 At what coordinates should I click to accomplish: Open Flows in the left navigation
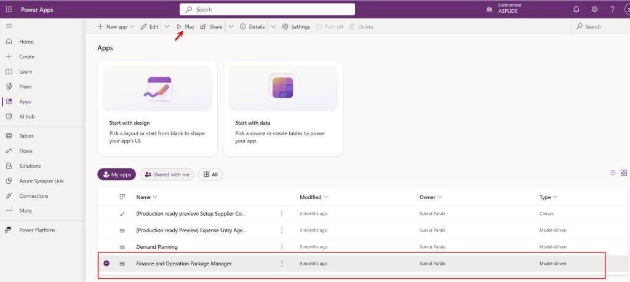pyautogui.click(x=26, y=151)
